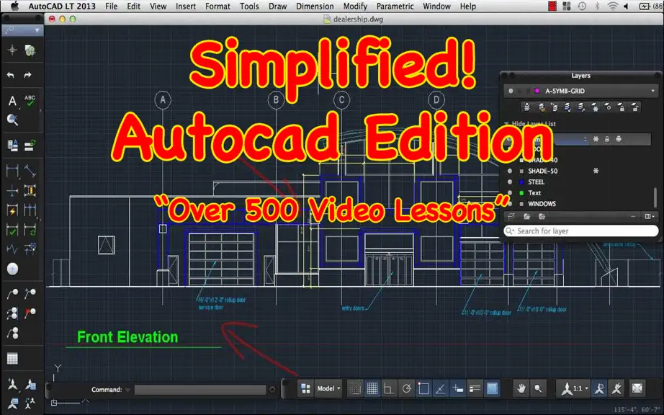Select the Multiline Text 'A' tool

pos(12,101)
